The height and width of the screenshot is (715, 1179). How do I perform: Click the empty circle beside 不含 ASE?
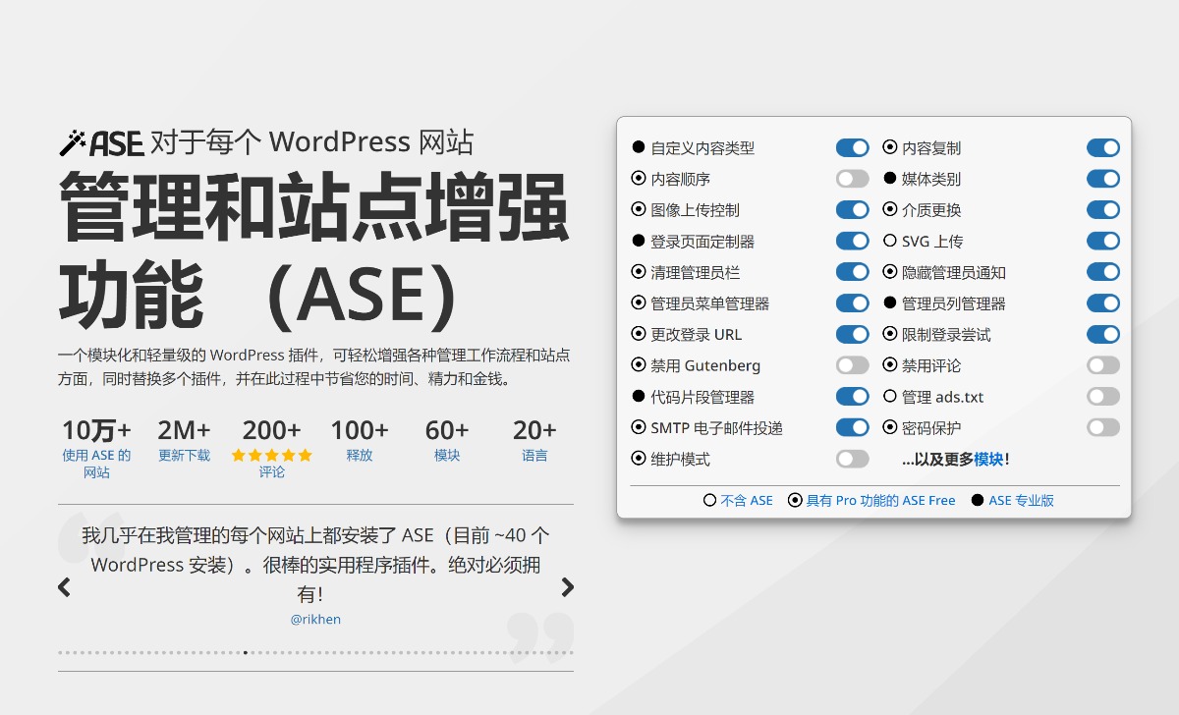709,500
